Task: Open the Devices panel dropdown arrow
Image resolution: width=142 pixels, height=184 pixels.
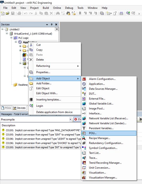Action: pos(47,24)
